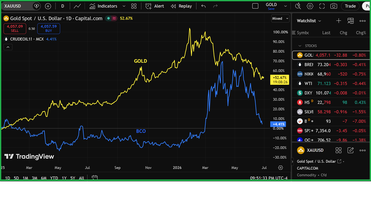Sort watchlist by Last column

[x=326, y=33]
